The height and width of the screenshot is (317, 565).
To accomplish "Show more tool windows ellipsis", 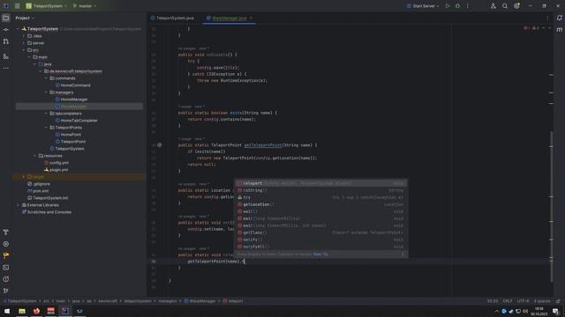I will pos(6,68).
